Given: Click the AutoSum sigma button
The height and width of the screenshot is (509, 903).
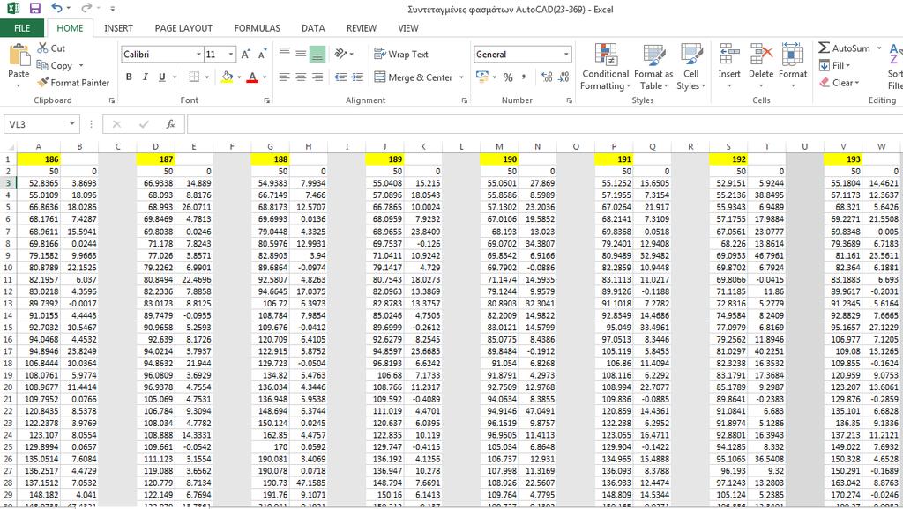Looking at the screenshot, I should [844, 48].
